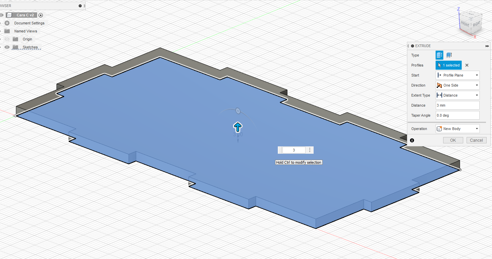Click the Named Views folder icon
492x259 pixels.
click(x=7, y=31)
